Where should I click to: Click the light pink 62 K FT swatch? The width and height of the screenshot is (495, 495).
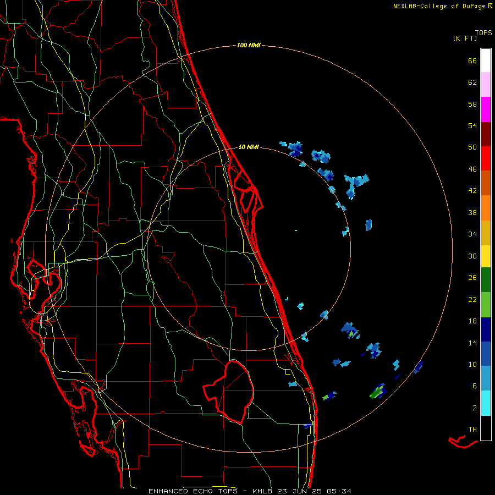(486, 85)
